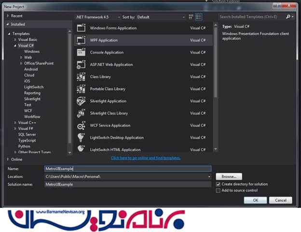This screenshot has width=301, height=232.
Task: Select the Test tree item
Action: pyautogui.click(x=27, y=105)
